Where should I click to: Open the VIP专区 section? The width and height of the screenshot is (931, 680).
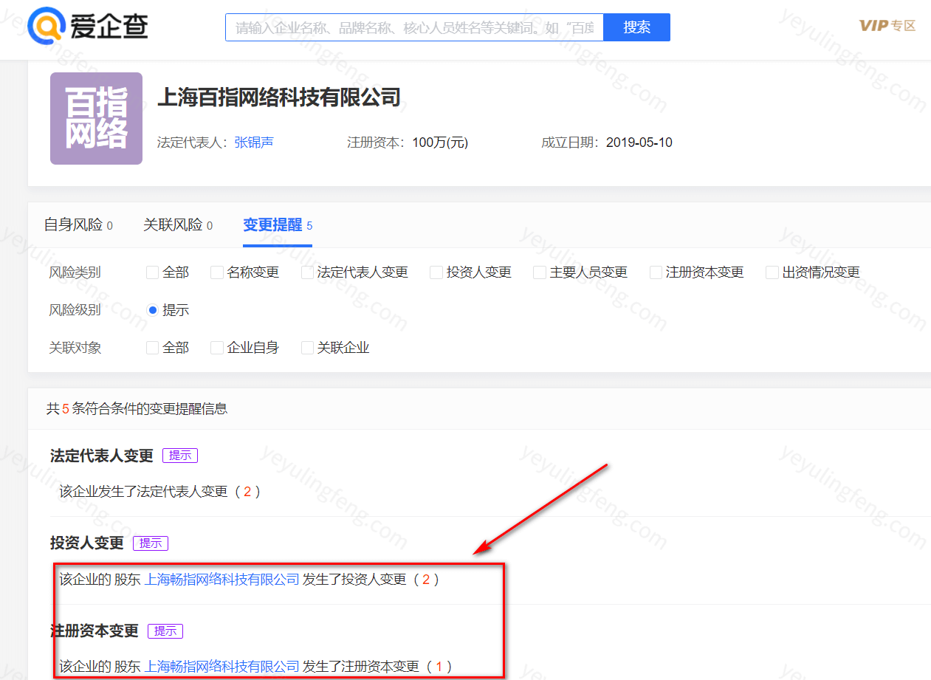pyautogui.click(x=887, y=26)
